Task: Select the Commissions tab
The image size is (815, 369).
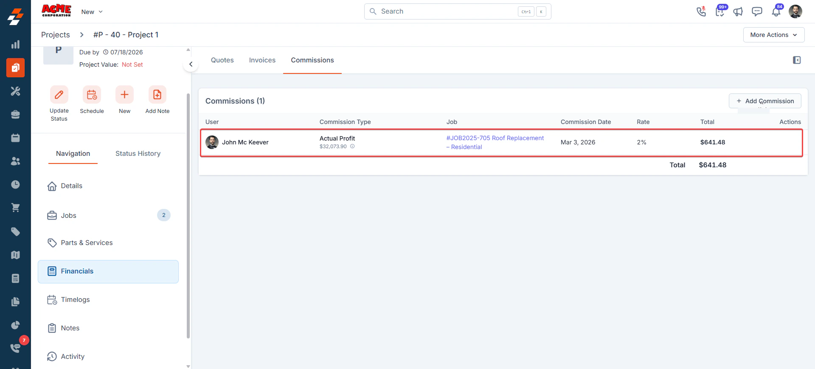Action: click(x=312, y=60)
